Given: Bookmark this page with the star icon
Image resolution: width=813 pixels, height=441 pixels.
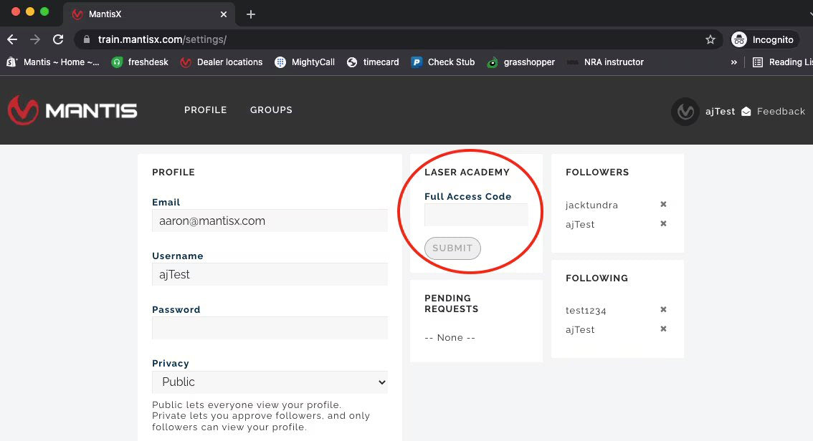Looking at the screenshot, I should [x=710, y=40].
